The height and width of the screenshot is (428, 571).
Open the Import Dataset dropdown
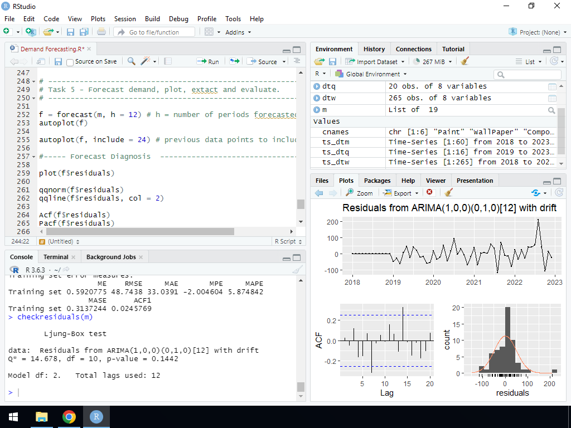click(x=375, y=62)
